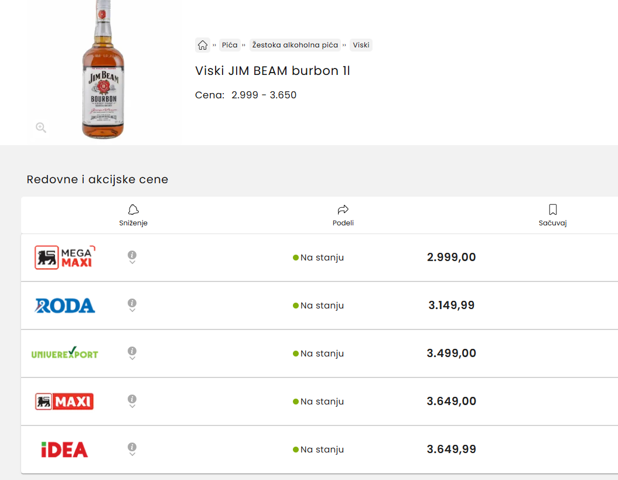Click the Roda store logo
Screen dimensions: 618x480
(x=64, y=306)
